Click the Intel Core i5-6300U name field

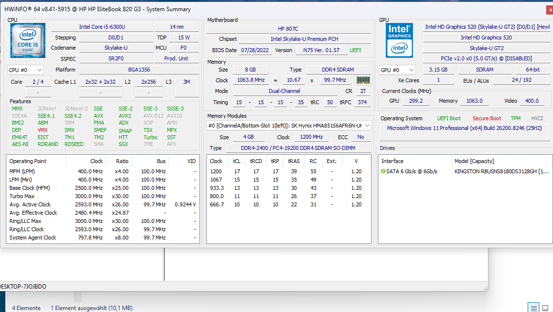coord(102,27)
